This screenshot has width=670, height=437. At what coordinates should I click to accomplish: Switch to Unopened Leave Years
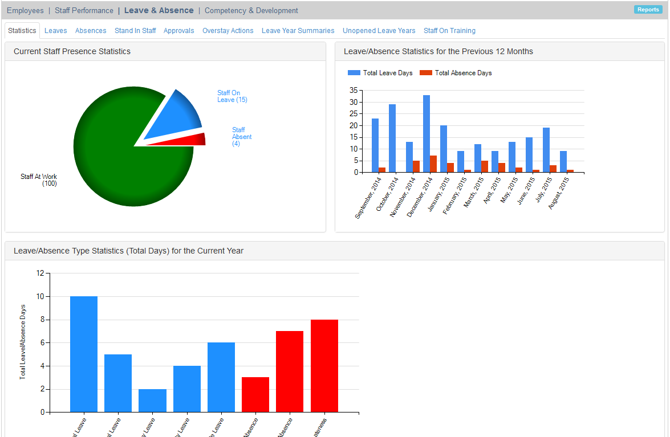point(379,31)
